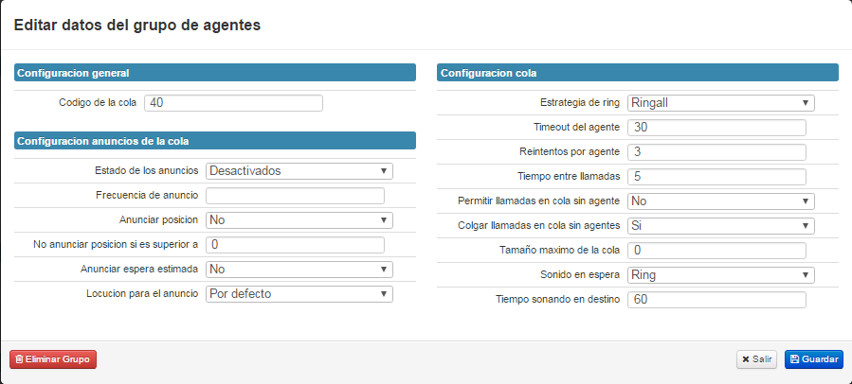Open Permitir llamadas en cola sin agente dropdown
This screenshot has height=384, width=852.
(720, 201)
